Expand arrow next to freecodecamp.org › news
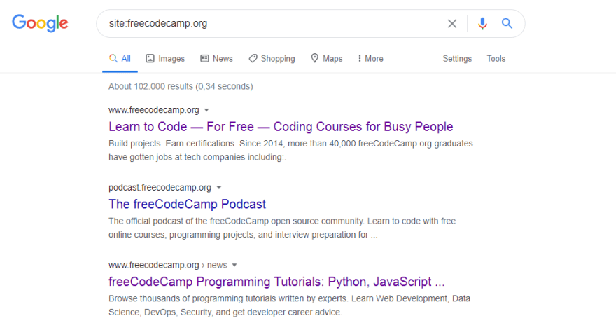616x330 pixels. pos(235,266)
